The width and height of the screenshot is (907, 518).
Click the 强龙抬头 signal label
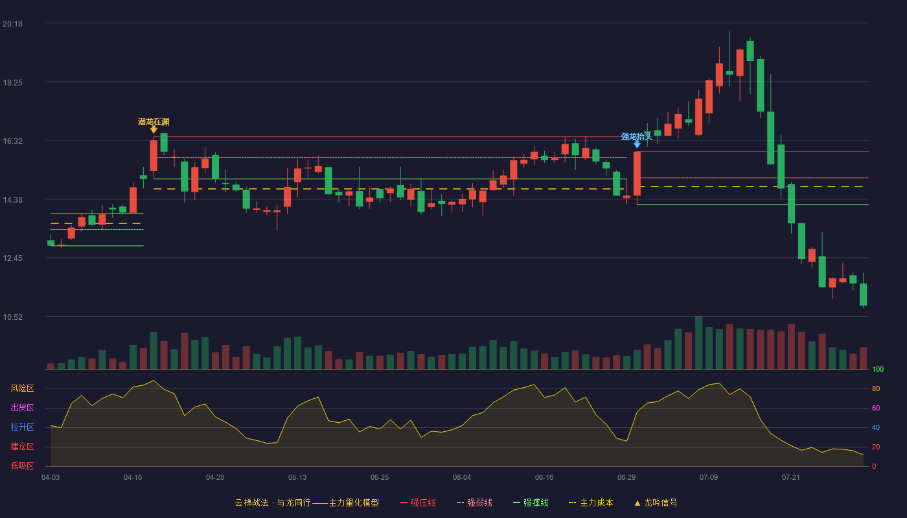point(637,136)
